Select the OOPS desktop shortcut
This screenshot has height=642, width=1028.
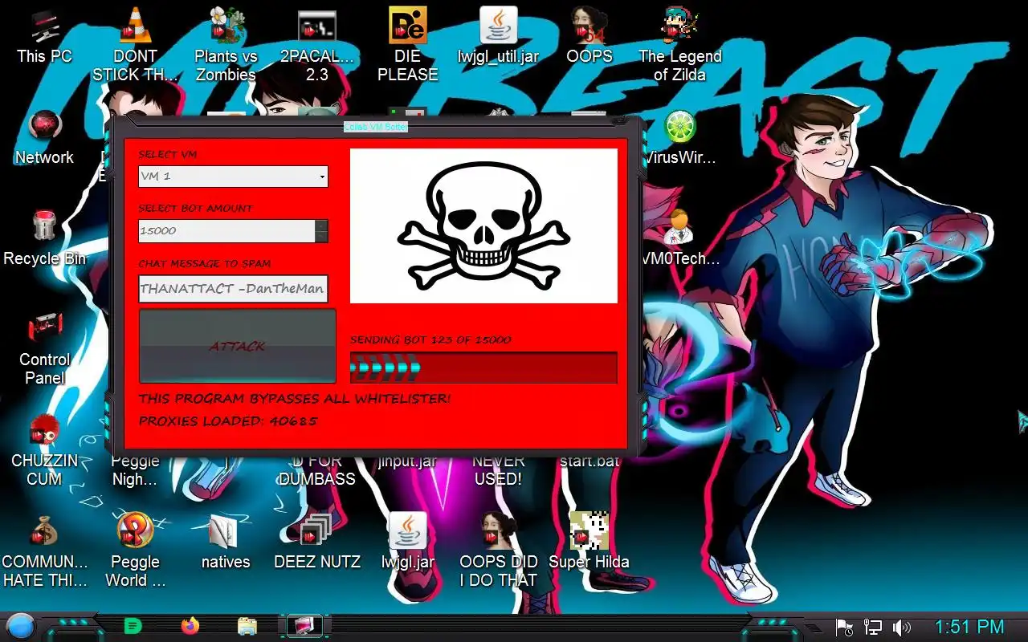click(x=589, y=35)
